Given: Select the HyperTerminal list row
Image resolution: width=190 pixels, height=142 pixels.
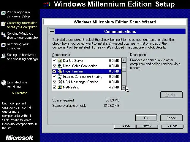Looking at the screenshot, I should tap(87, 71).
